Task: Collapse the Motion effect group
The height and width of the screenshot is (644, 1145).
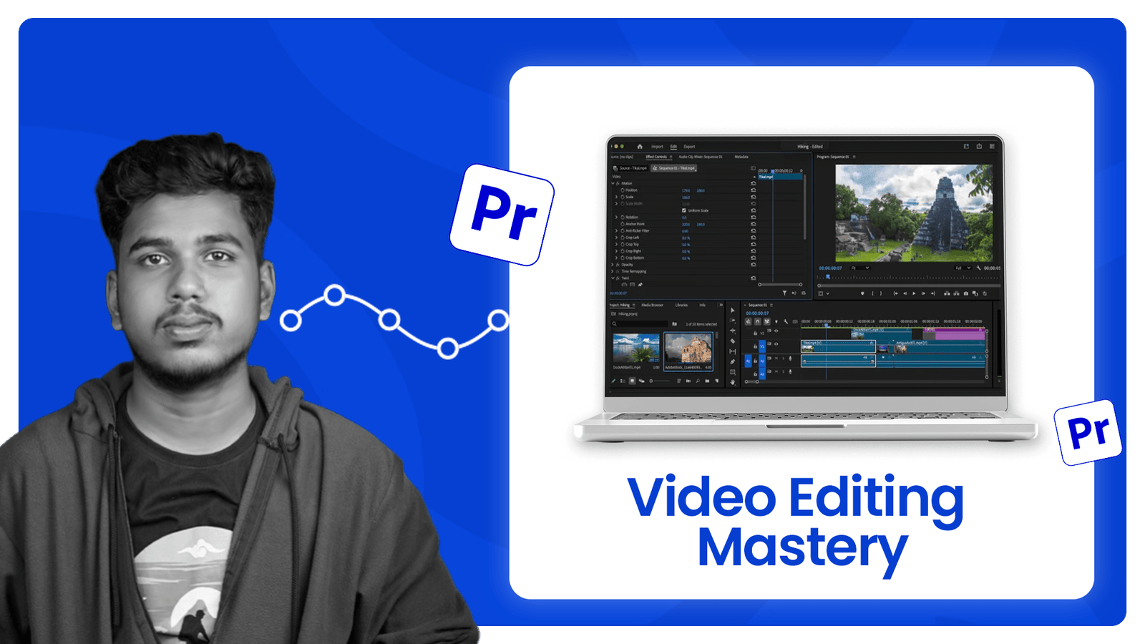Action: point(613,183)
